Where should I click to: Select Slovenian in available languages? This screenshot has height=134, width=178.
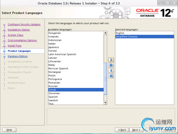tap(76, 93)
